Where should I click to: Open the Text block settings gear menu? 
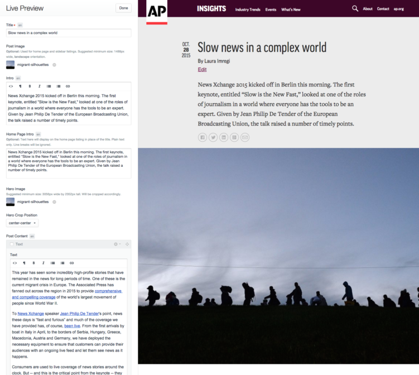(x=117, y=244)
